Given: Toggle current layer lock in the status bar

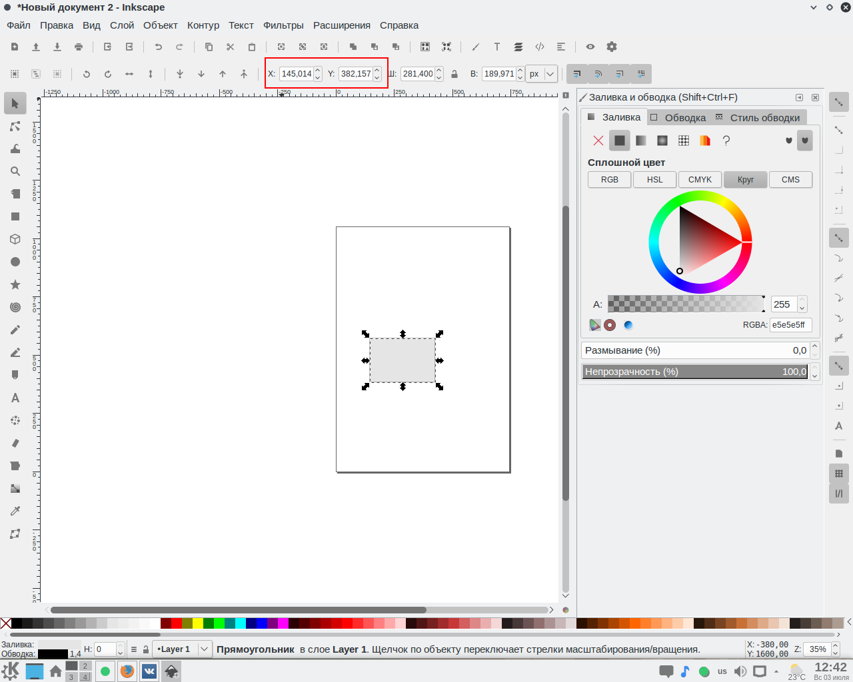Looking at the screenshot, I should 146,649.
